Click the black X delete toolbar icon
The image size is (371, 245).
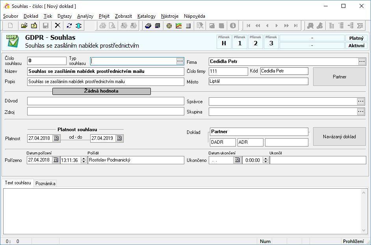point(58,26)
